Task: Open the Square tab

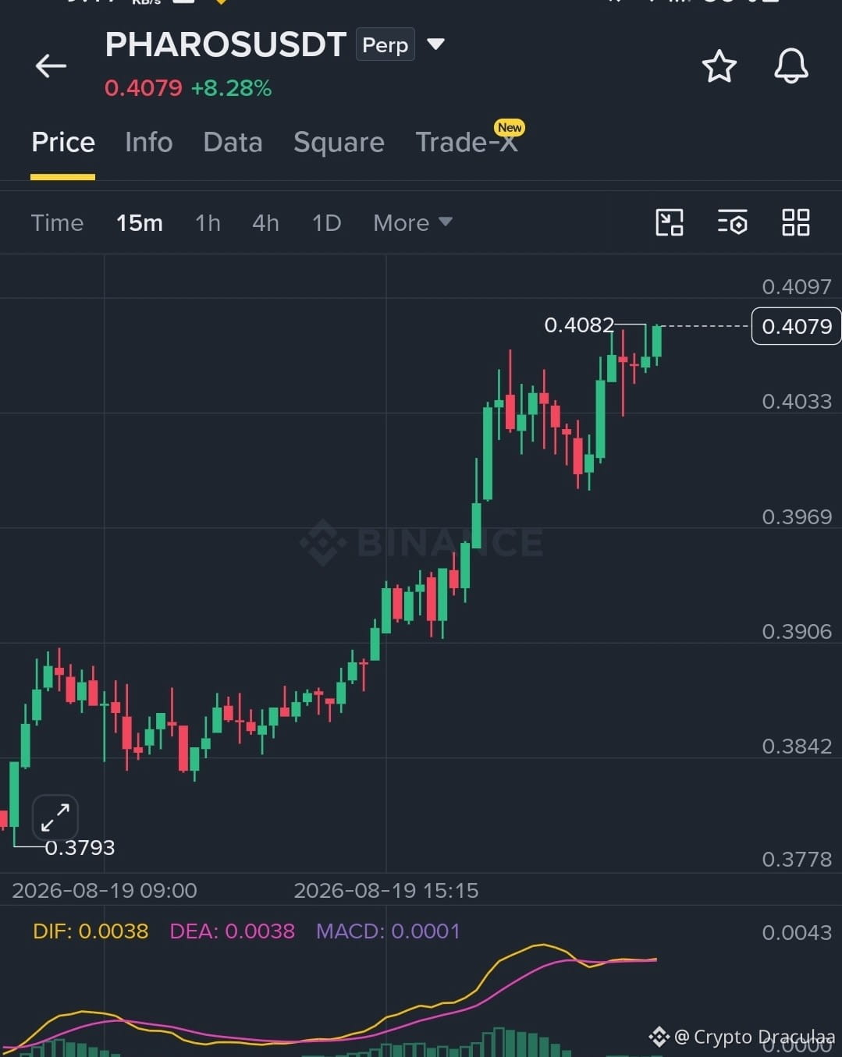Action: [x=339, y=142]
